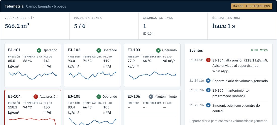This screenshot has height=125, width=277.
Task: Click the Alta presión status label on EJ-104
Action: pos(48,97)
